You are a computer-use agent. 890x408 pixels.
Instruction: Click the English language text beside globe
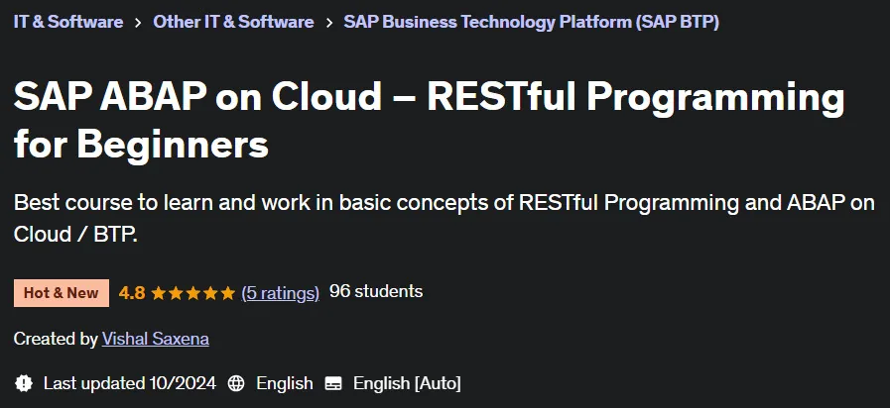[x=285, y=383]
